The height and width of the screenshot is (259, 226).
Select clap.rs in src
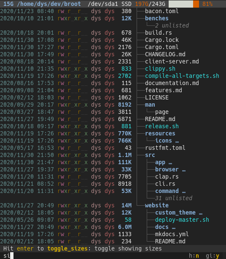[167, 176]
